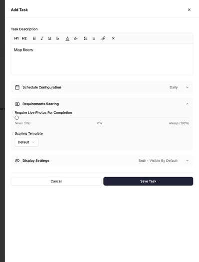
Task: Toggle underline formatting
Action: [49, 38]
